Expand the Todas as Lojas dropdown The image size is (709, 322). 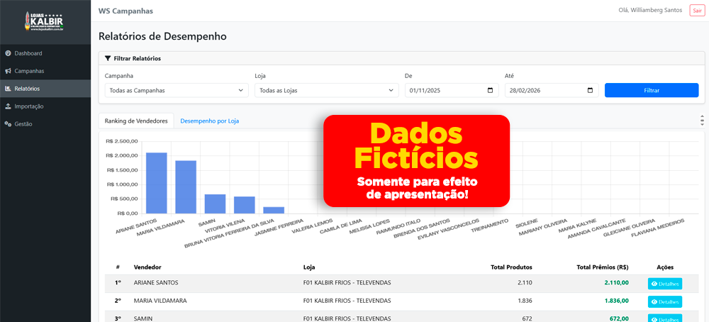[326, 90]
